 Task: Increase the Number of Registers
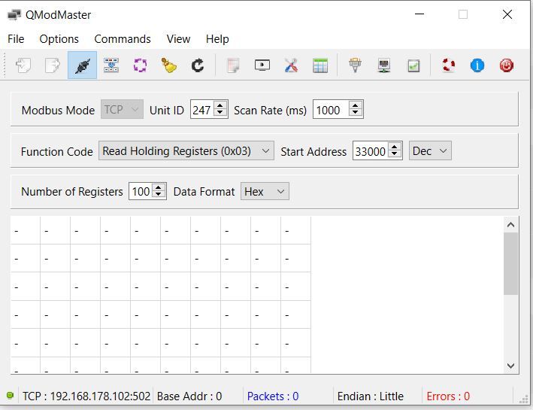tap(159, 187)
